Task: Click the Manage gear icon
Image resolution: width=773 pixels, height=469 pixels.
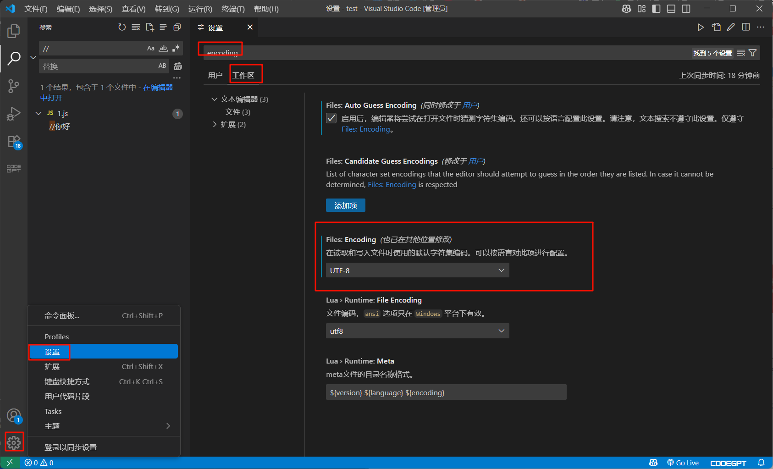Action: click(x=14, y=442)
